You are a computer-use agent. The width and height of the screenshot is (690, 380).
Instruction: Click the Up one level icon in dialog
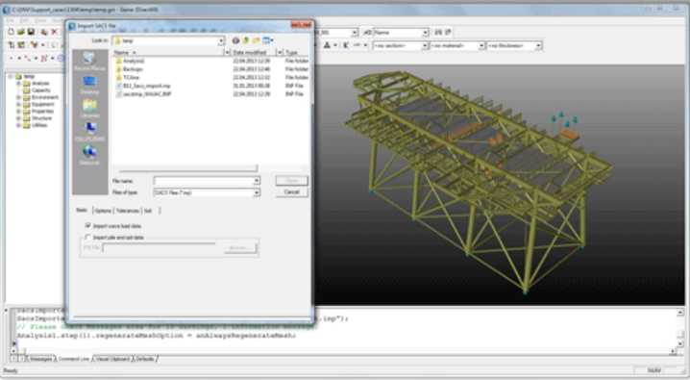point(246,40)
